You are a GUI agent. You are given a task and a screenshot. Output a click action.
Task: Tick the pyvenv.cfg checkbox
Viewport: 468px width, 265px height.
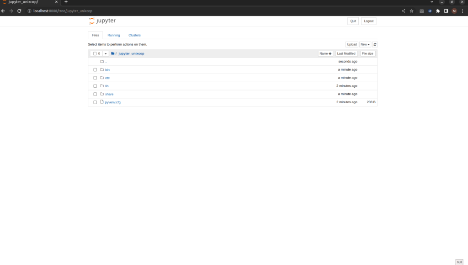point(95,102)
